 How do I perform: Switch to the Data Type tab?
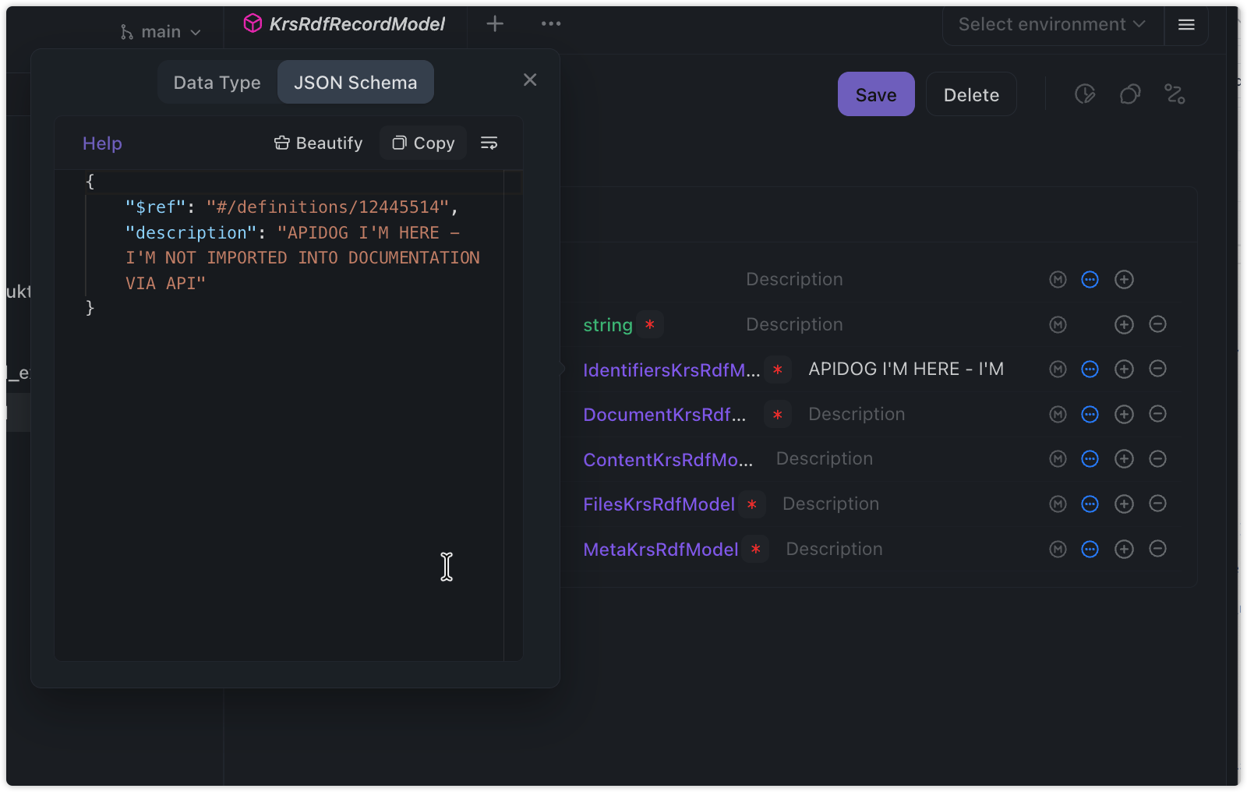217,83
